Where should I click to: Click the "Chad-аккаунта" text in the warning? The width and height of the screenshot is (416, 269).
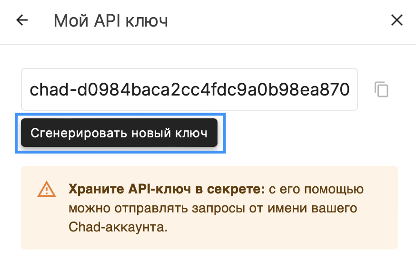point(118,227)
